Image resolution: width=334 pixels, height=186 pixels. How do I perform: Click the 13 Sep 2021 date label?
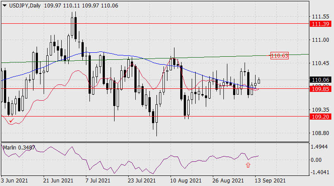click(271, 181)
